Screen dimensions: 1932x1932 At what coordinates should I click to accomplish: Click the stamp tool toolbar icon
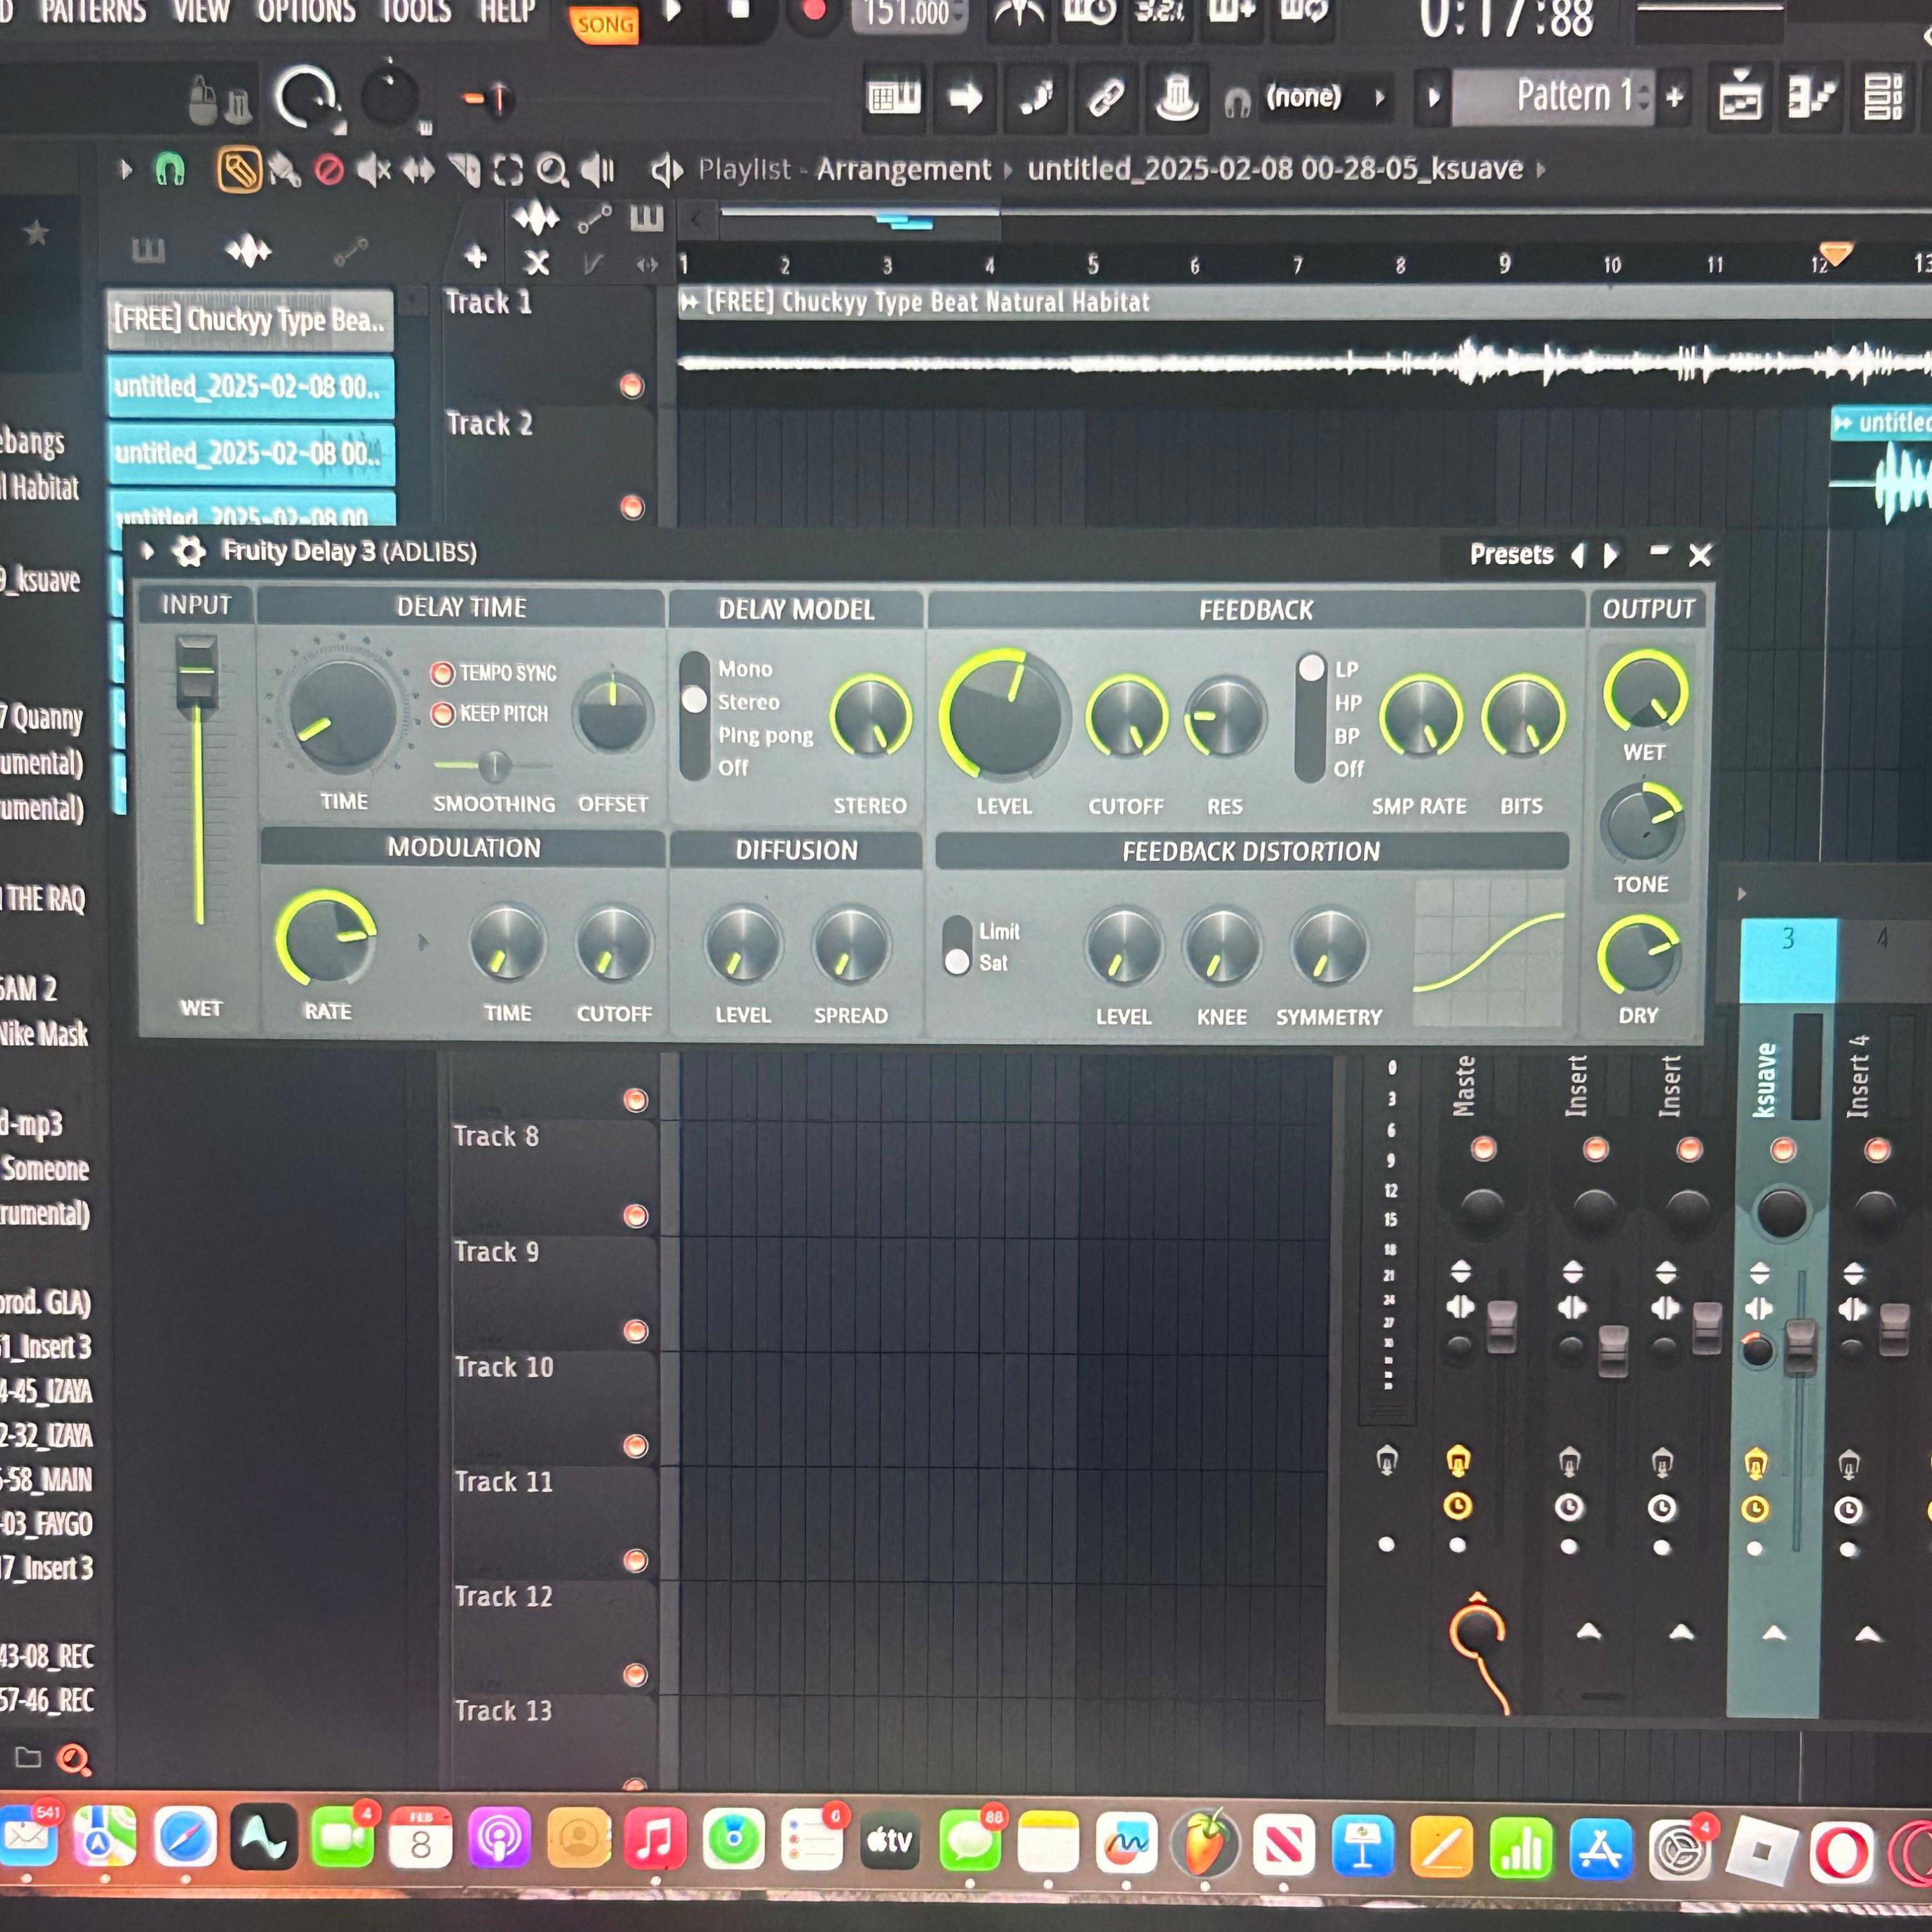click(1176, 98)
